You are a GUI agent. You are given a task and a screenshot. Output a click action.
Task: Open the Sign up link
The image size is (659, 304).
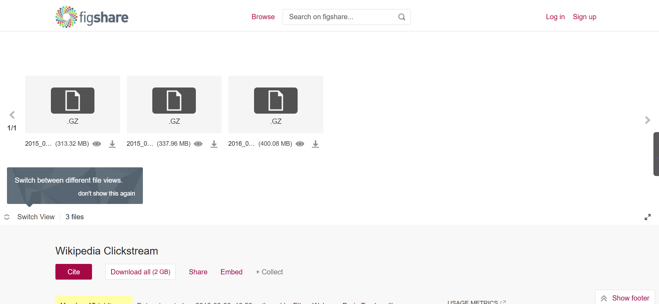pos(584,17)
